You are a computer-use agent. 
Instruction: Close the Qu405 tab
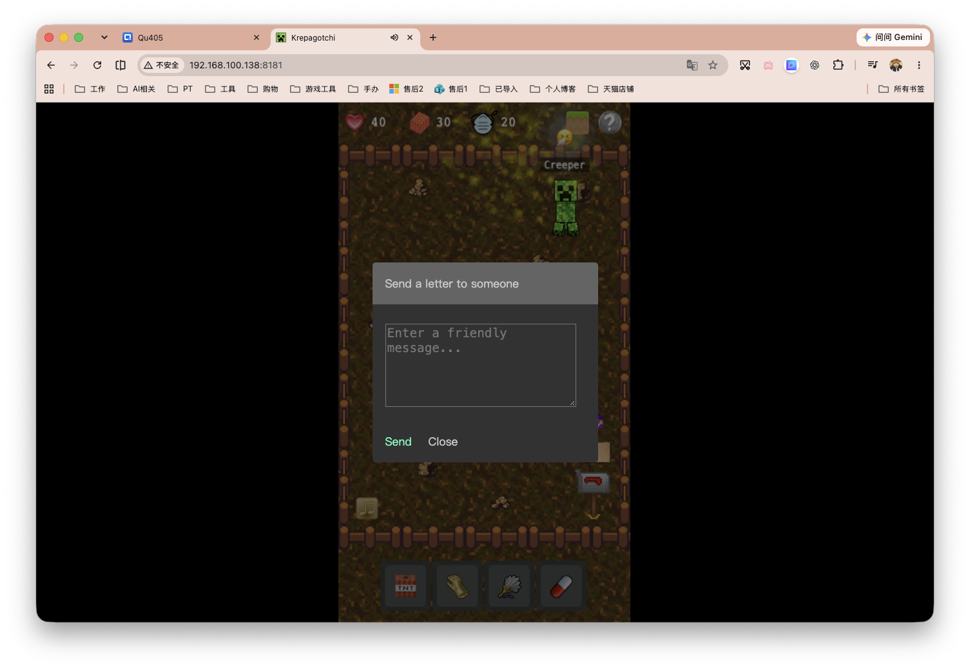(257, 37)
